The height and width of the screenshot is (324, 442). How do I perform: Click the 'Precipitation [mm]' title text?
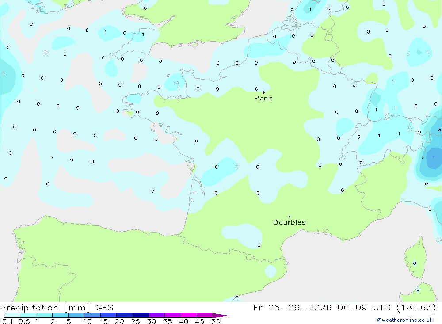coord(45,308)
